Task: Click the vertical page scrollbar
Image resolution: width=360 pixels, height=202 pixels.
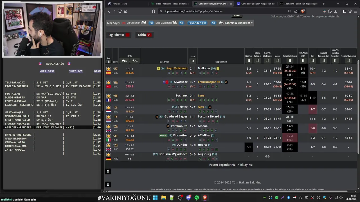Action: click(358, 107)
